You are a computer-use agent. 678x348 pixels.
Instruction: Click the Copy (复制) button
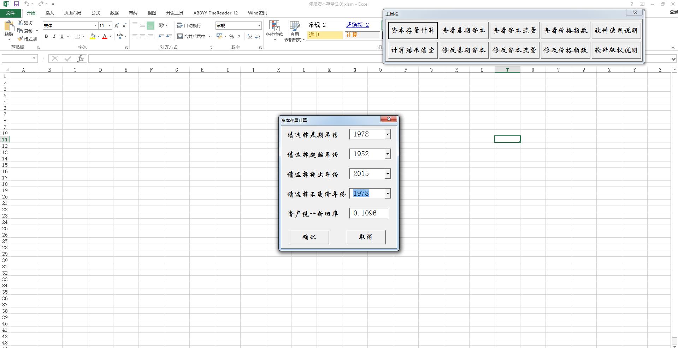point(25,31)
